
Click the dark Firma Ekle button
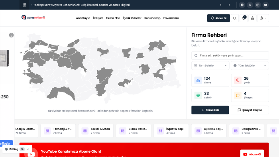pos(210,110)
